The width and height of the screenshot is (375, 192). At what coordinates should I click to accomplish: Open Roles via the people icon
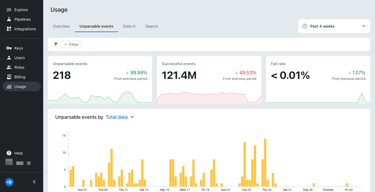[x=9, y=67]
